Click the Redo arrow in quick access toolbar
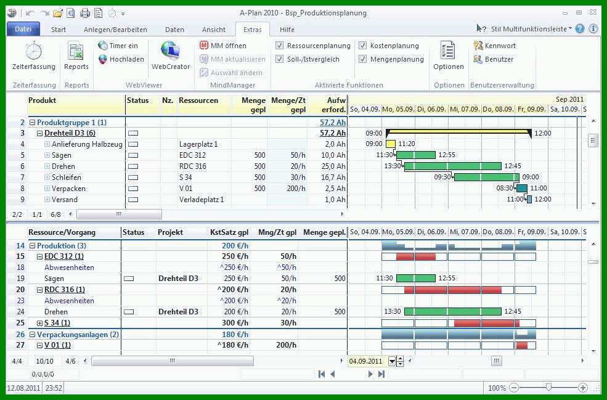The width and height of the screenshot is (607, 400). [x=44, y=14]
